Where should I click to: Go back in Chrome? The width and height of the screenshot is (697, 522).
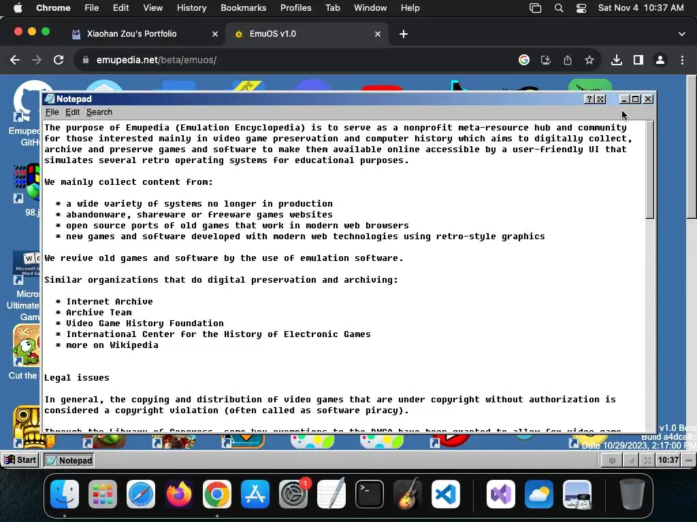pos(15,60)
